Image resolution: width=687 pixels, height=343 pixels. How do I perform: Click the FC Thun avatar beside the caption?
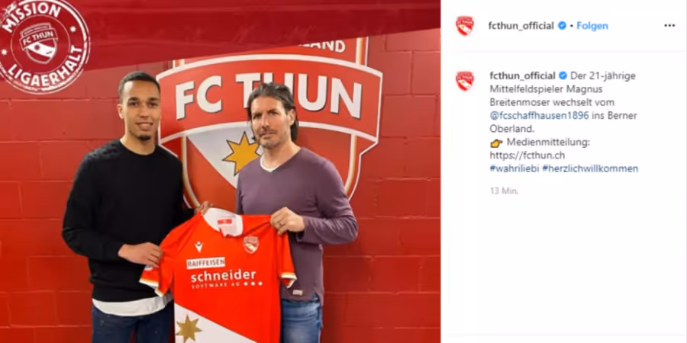click(464, 81)
